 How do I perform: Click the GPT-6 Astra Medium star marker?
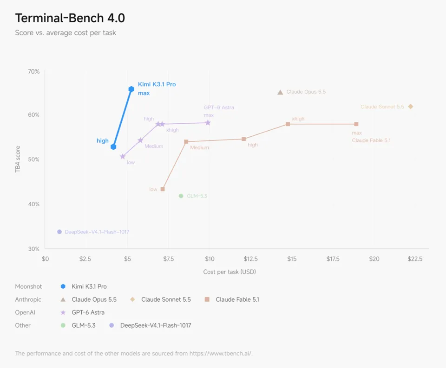(140, 140)
